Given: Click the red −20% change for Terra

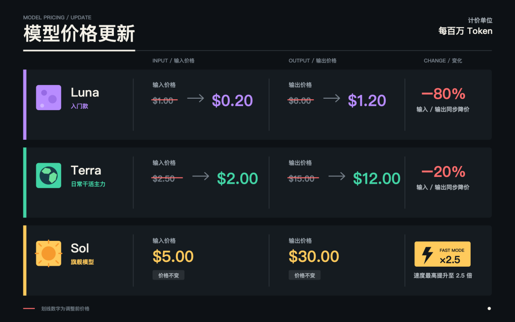Looking at the screenshot, I should pos(443,172).
